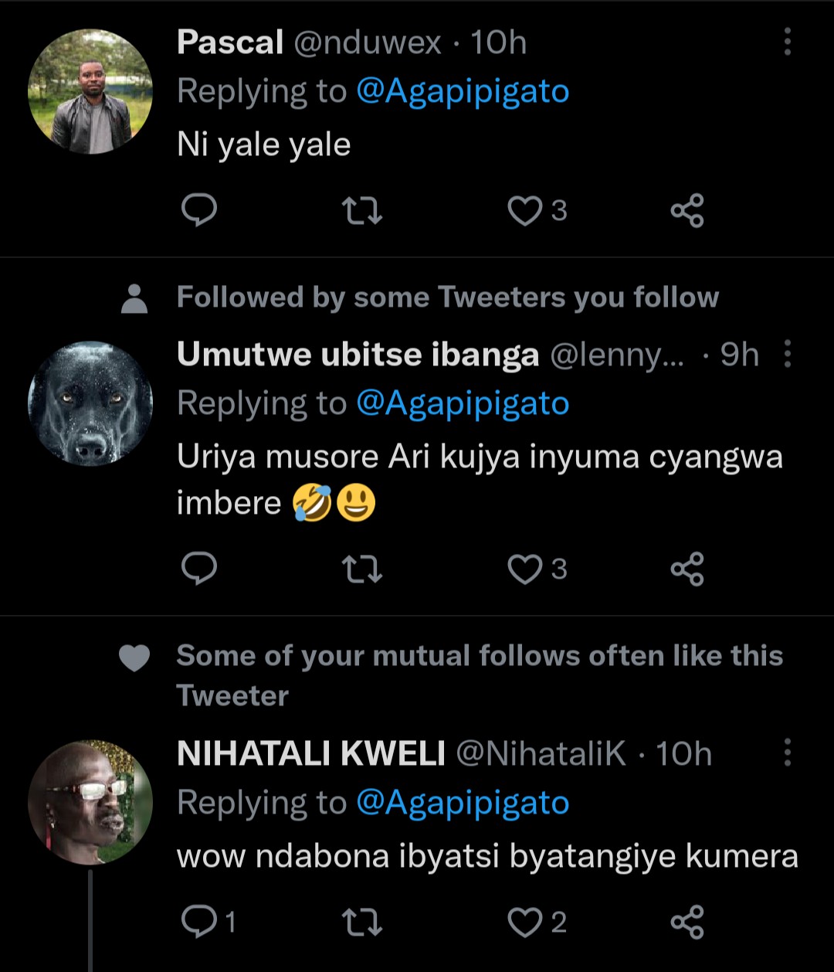Open Pascal's profile picture
Viewport: 834px width, 972px height.
pos(90,92)
